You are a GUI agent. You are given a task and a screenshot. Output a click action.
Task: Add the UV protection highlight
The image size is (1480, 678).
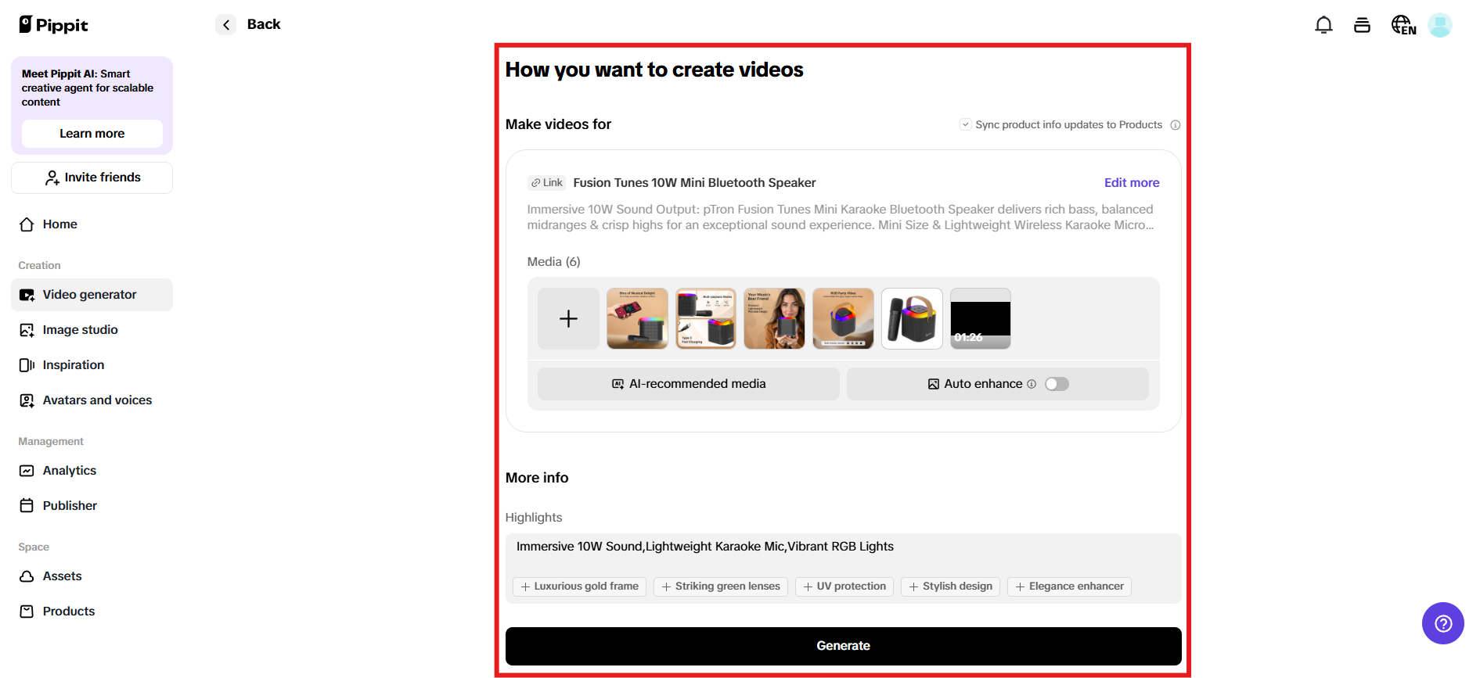point(844,587)
